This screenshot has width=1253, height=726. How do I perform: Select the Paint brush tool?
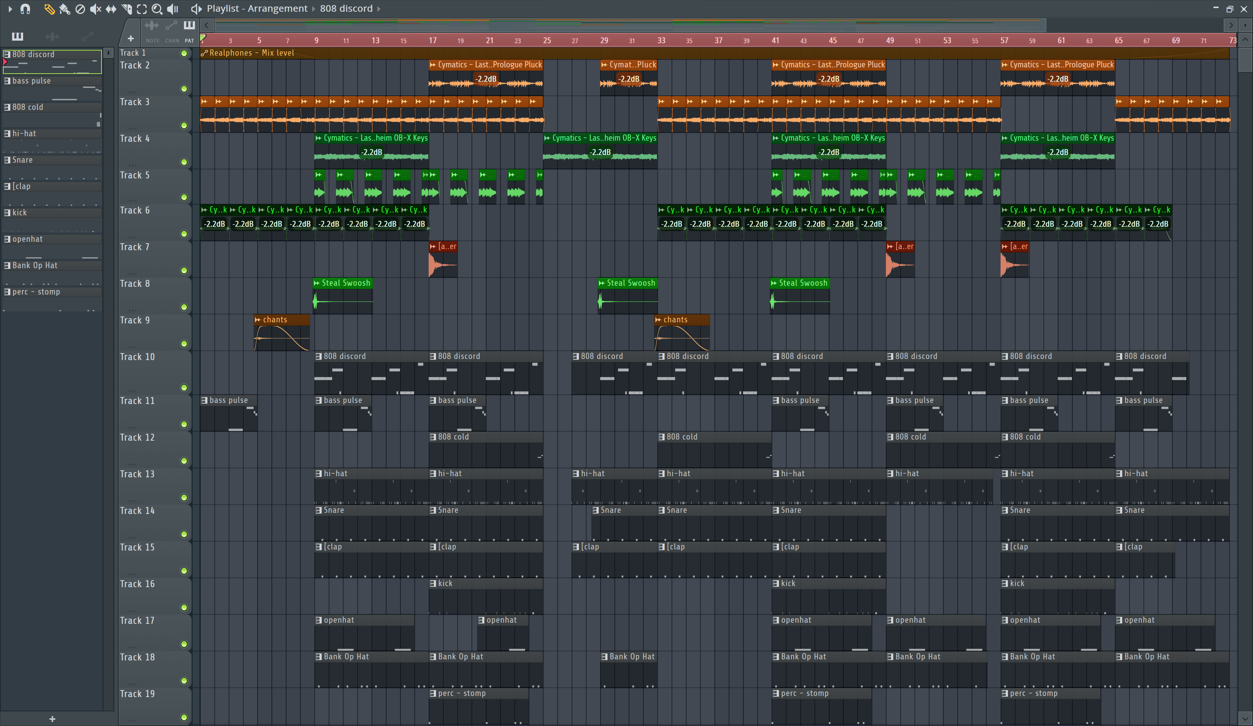[x=64, y=8]
